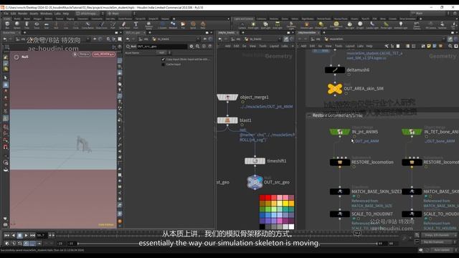Add a Spot Light from the shelf
Image resolution: width=459 pixels, height=258 pixels.
[265, 25]
